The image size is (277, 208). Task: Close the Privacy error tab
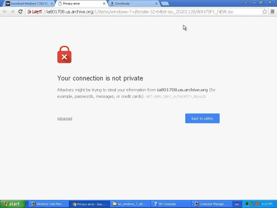104,4
